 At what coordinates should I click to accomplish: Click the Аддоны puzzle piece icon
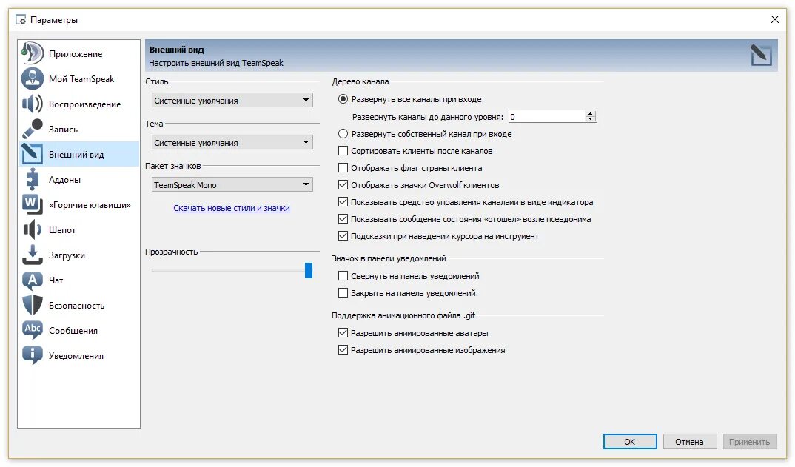pos(32,180)
